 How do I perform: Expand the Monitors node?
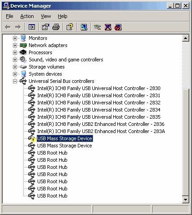point(15,38)
